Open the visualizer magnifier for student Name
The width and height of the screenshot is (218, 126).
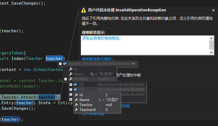pyautogui.click(x=99, y=100)
